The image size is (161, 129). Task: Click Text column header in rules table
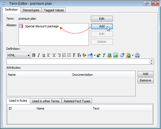point(122,108)
